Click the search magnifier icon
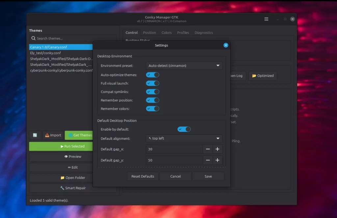 pos(33,38)
